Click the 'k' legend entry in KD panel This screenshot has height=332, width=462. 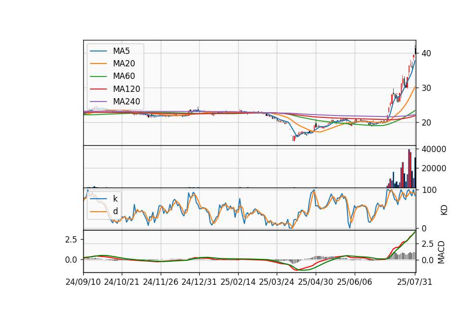pyautogui.click(x=115, y=199)
